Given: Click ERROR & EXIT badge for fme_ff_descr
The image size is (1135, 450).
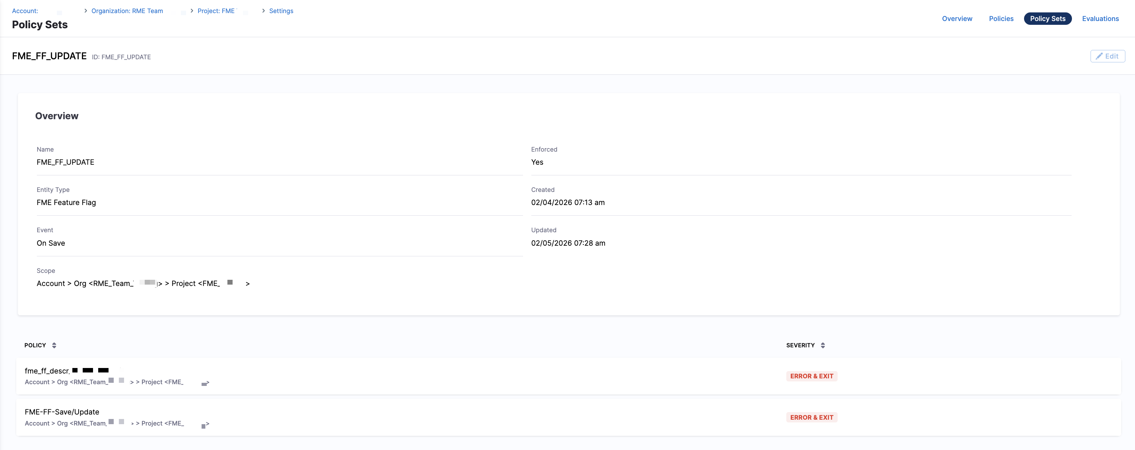Looking at the screenshot, I should 811,376.
